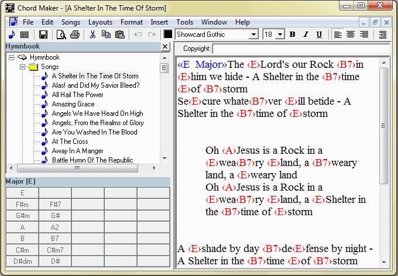Click the lyrics editor scroll down arrow
Image resolution: width=398 pixels, height=276 pixels.
pyautogui.click(x=384, y=263)
